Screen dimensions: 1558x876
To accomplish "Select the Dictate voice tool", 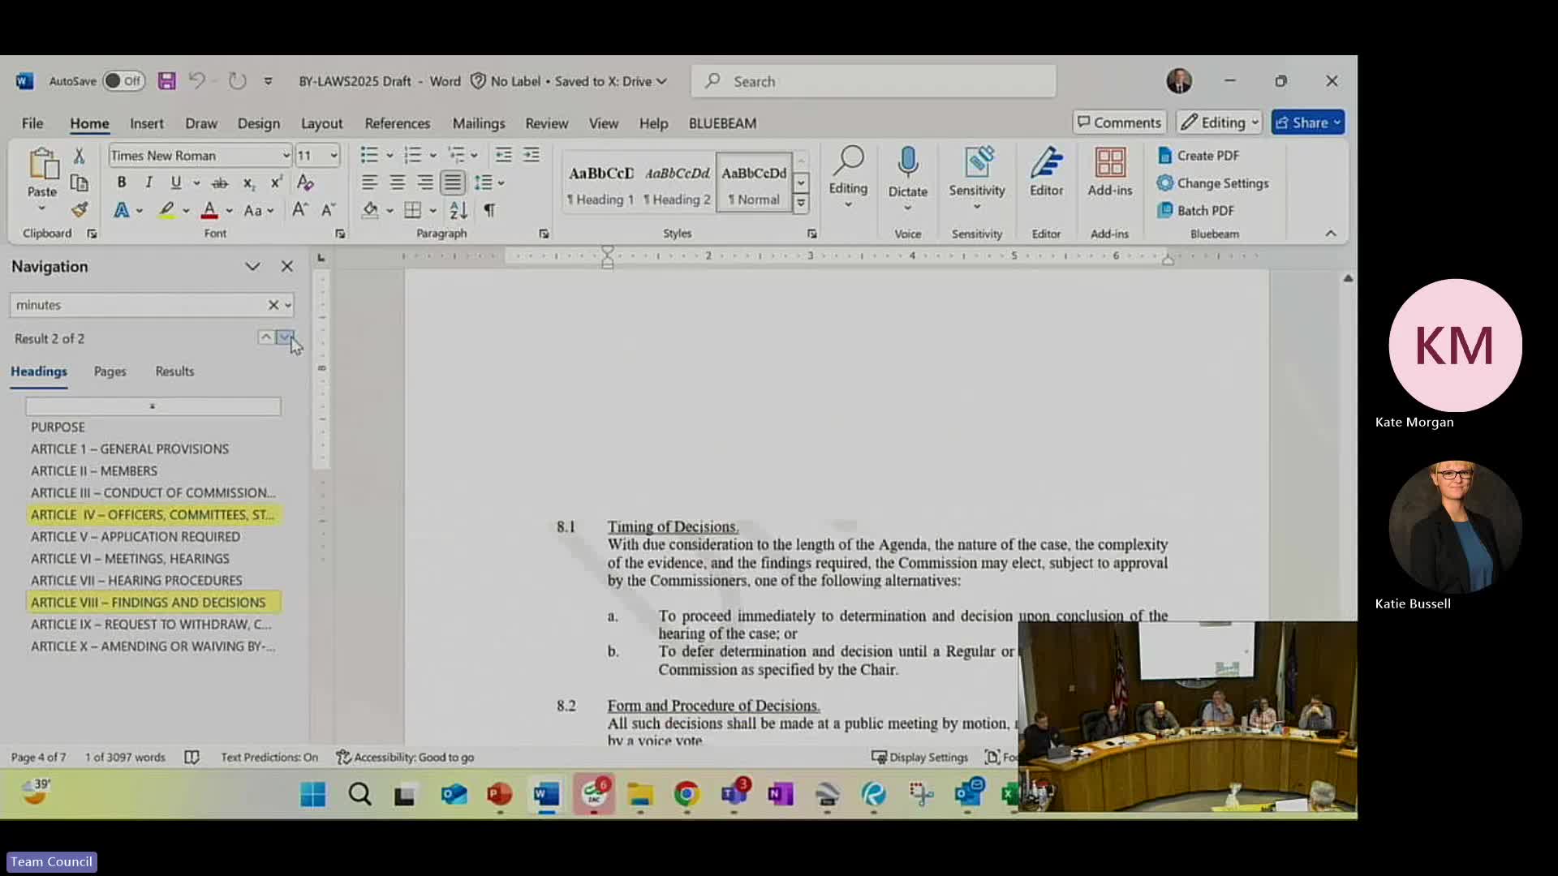I will [907, 174].
